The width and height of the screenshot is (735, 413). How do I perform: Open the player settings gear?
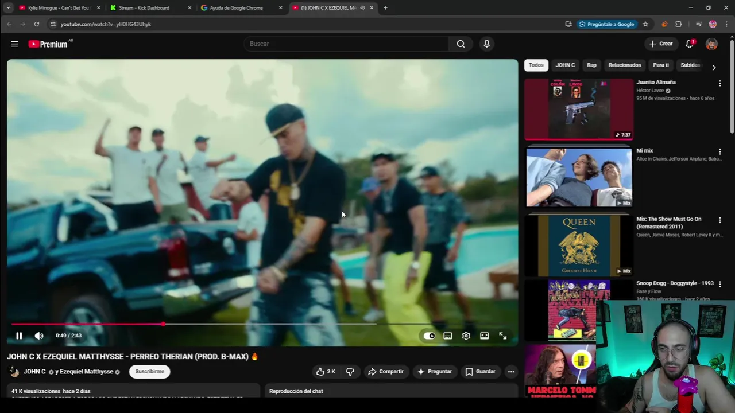click(x=466, y=336)
